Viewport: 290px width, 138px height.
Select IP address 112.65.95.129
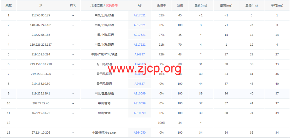click(x=41, y=15)
